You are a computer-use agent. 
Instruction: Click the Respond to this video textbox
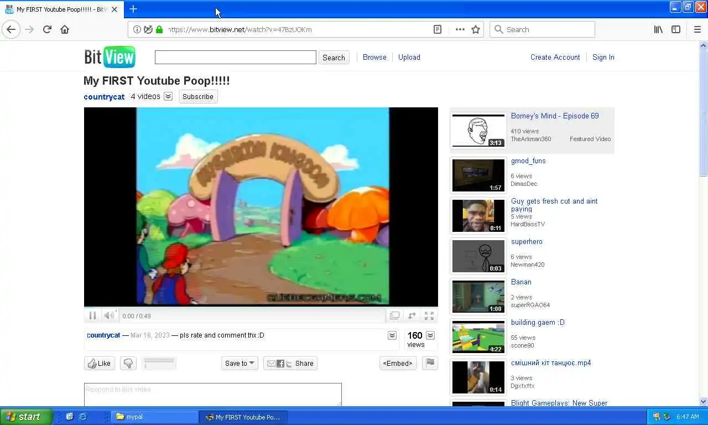[213, 395]
